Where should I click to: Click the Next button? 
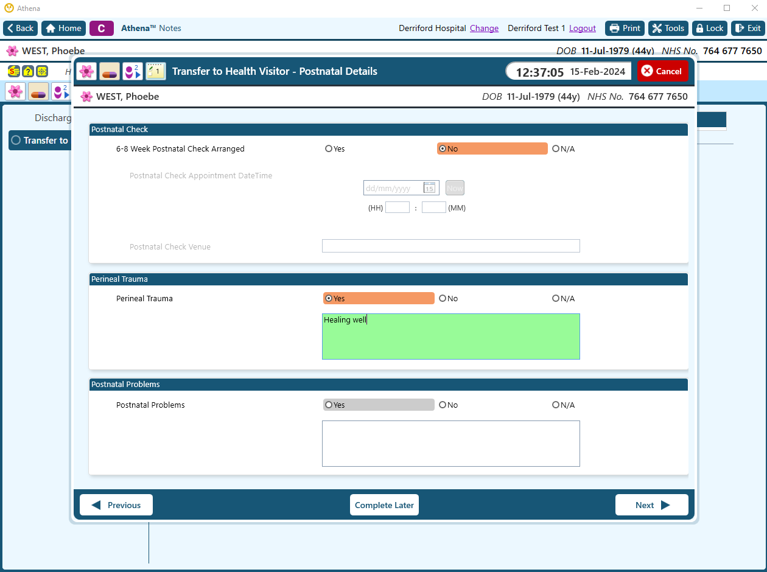652,505
